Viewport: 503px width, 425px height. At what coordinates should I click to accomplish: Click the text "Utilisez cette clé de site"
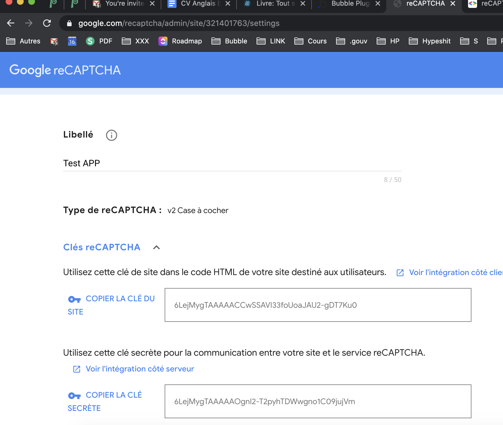coord(111,272)
